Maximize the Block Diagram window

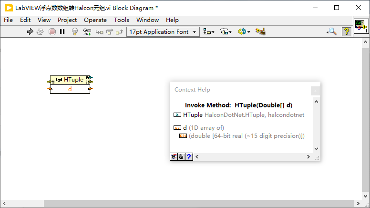pyautogui.click(x=337, y=8)
